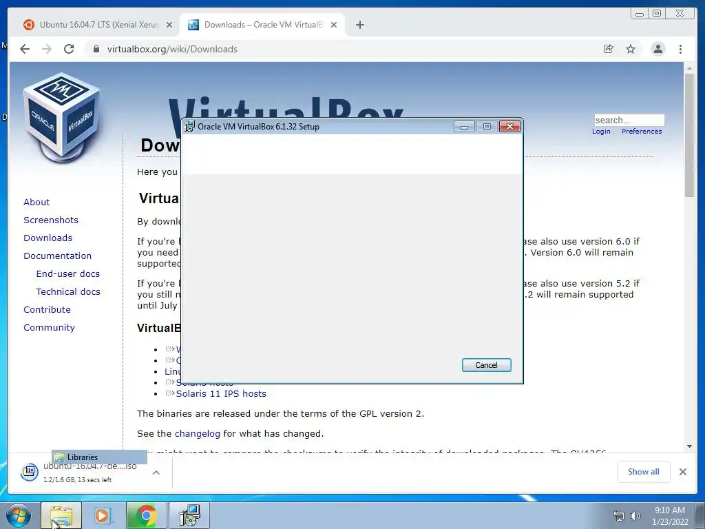This screenshot has height=529, width=705.
Task: Click the ubuntu iso download file icon
Action: coord(30,471)
